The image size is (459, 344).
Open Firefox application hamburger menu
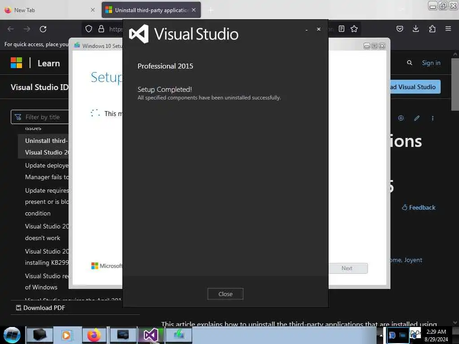(448, 29)
